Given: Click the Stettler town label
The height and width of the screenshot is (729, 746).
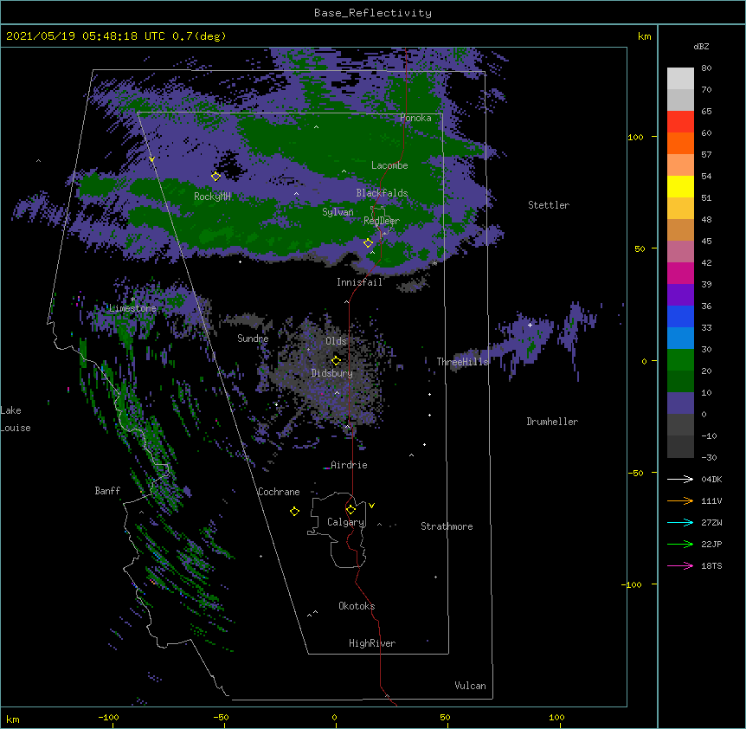Looking at the screenshot, I should [x=549, y=205].
